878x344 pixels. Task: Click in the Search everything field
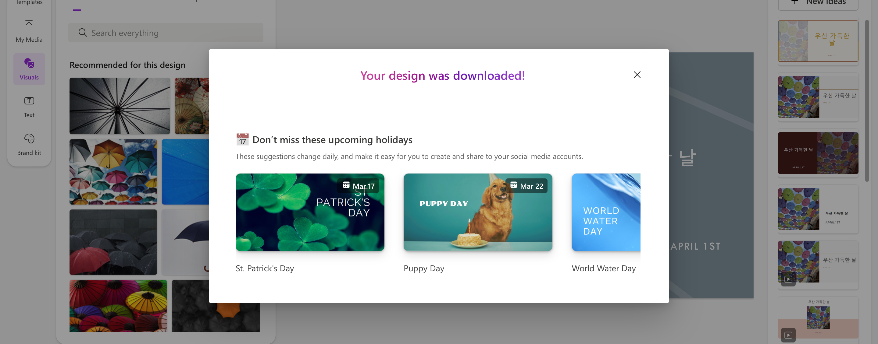tap(166, 33)
